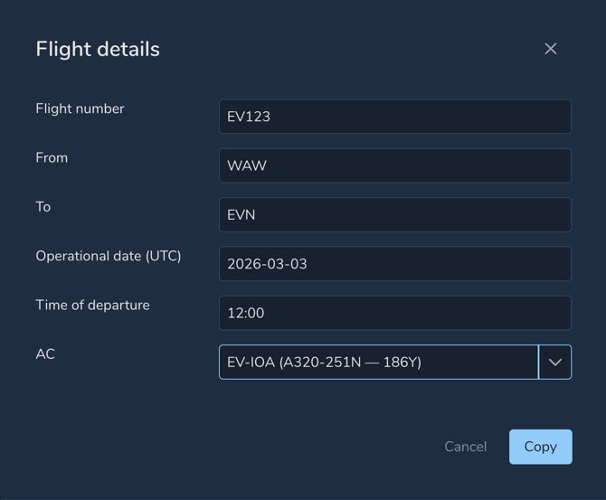Open the EV-IOA aircraft combo box
The height and width of the screenshot is (500, 606).
click(x=378, y=363)
